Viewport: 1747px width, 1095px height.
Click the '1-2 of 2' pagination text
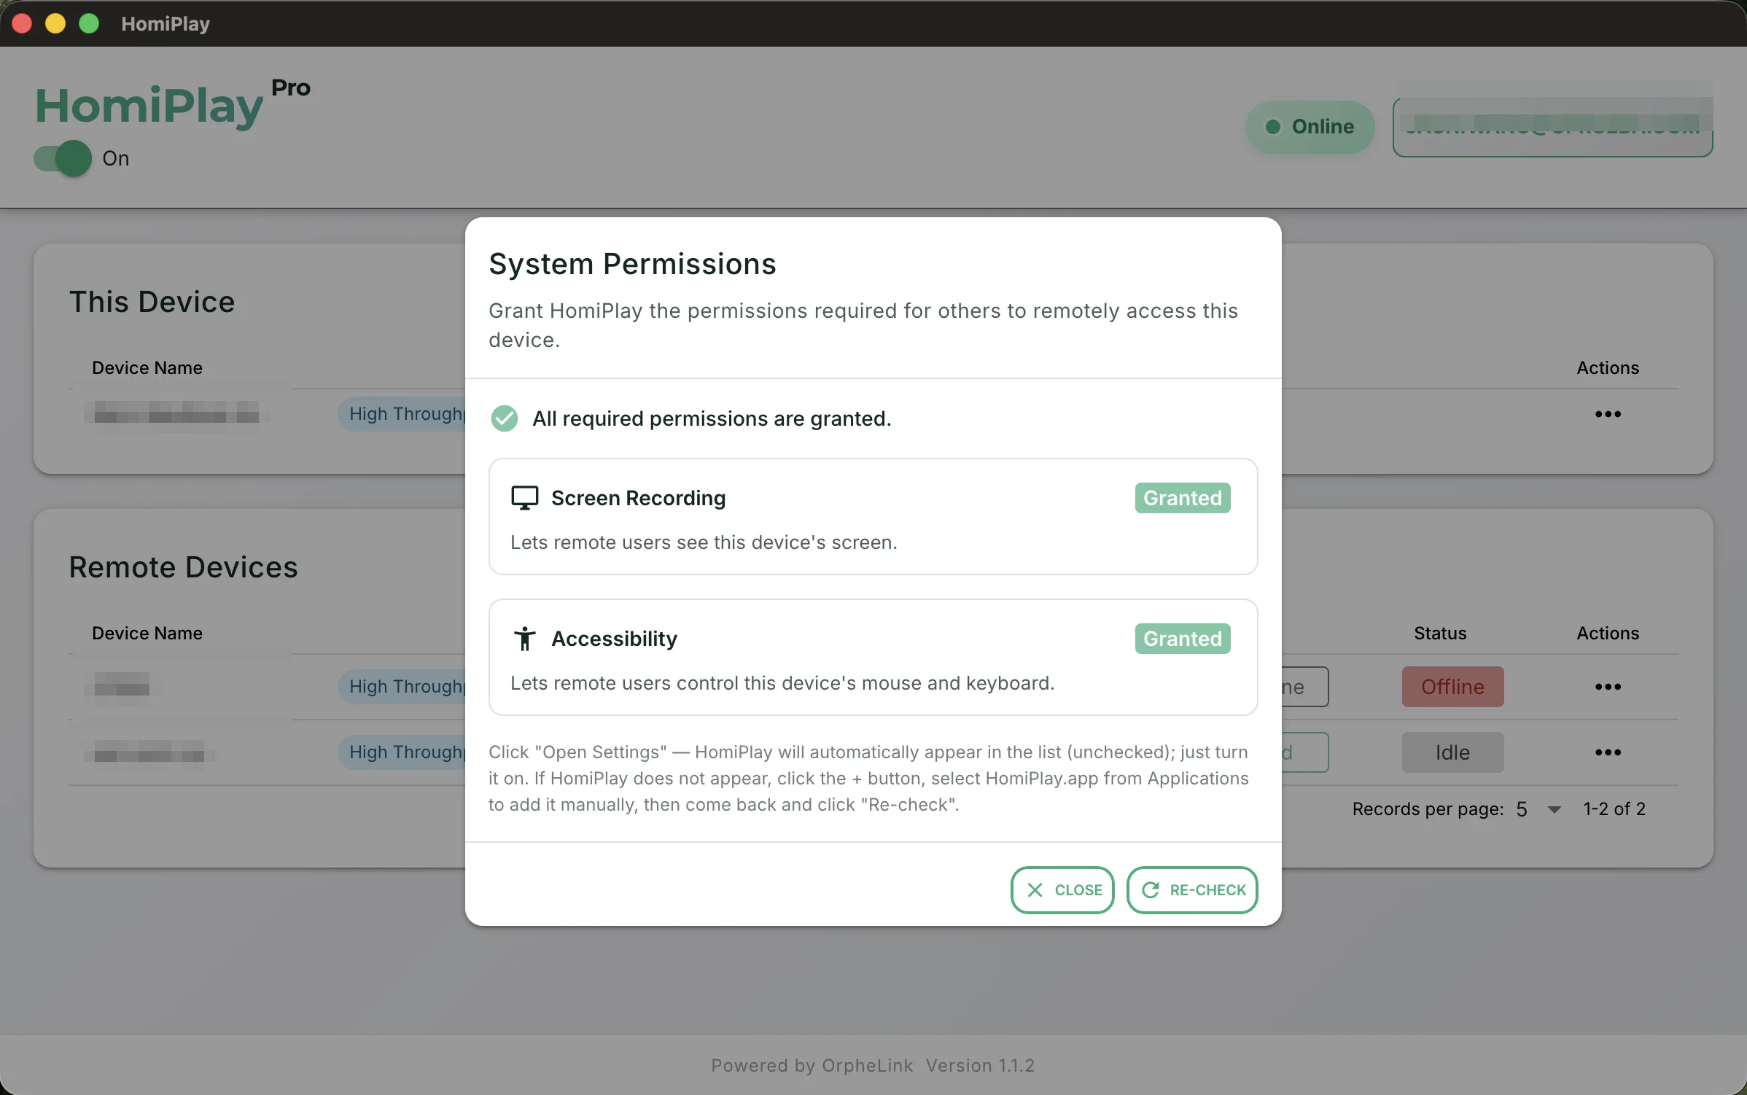1614,809
